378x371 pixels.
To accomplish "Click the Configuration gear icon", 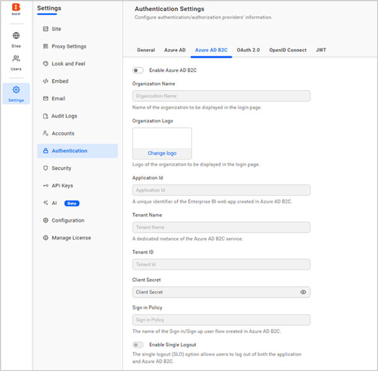I will [x=46, y=220].
